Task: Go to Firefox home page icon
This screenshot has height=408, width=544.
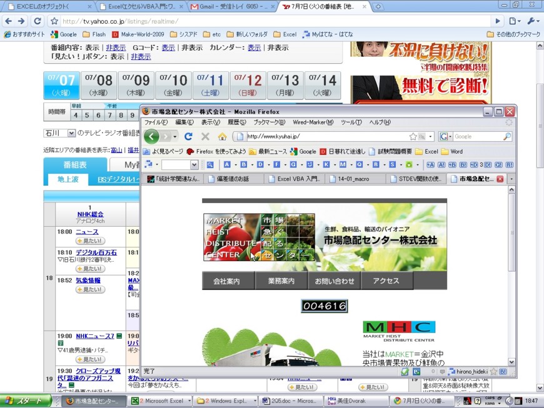Action: [x=222, y=136]
